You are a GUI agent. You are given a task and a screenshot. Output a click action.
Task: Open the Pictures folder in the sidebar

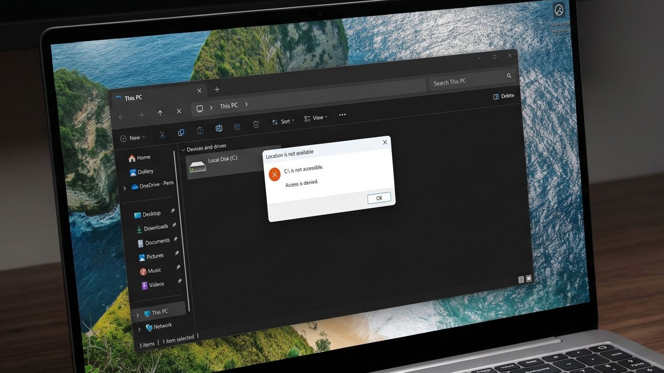151,257
